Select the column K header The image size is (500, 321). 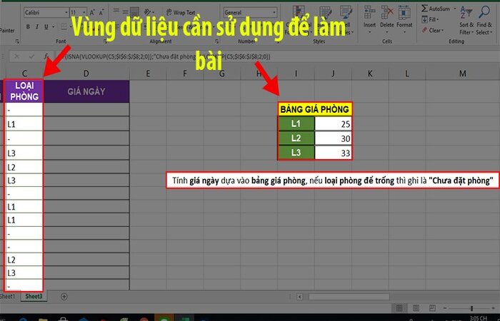click(370, 73)
